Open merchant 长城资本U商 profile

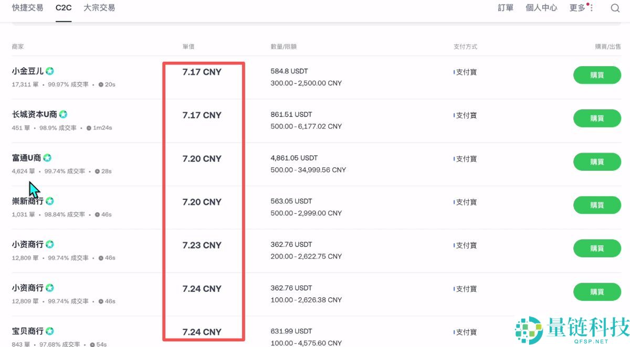(x=35, y=114)
